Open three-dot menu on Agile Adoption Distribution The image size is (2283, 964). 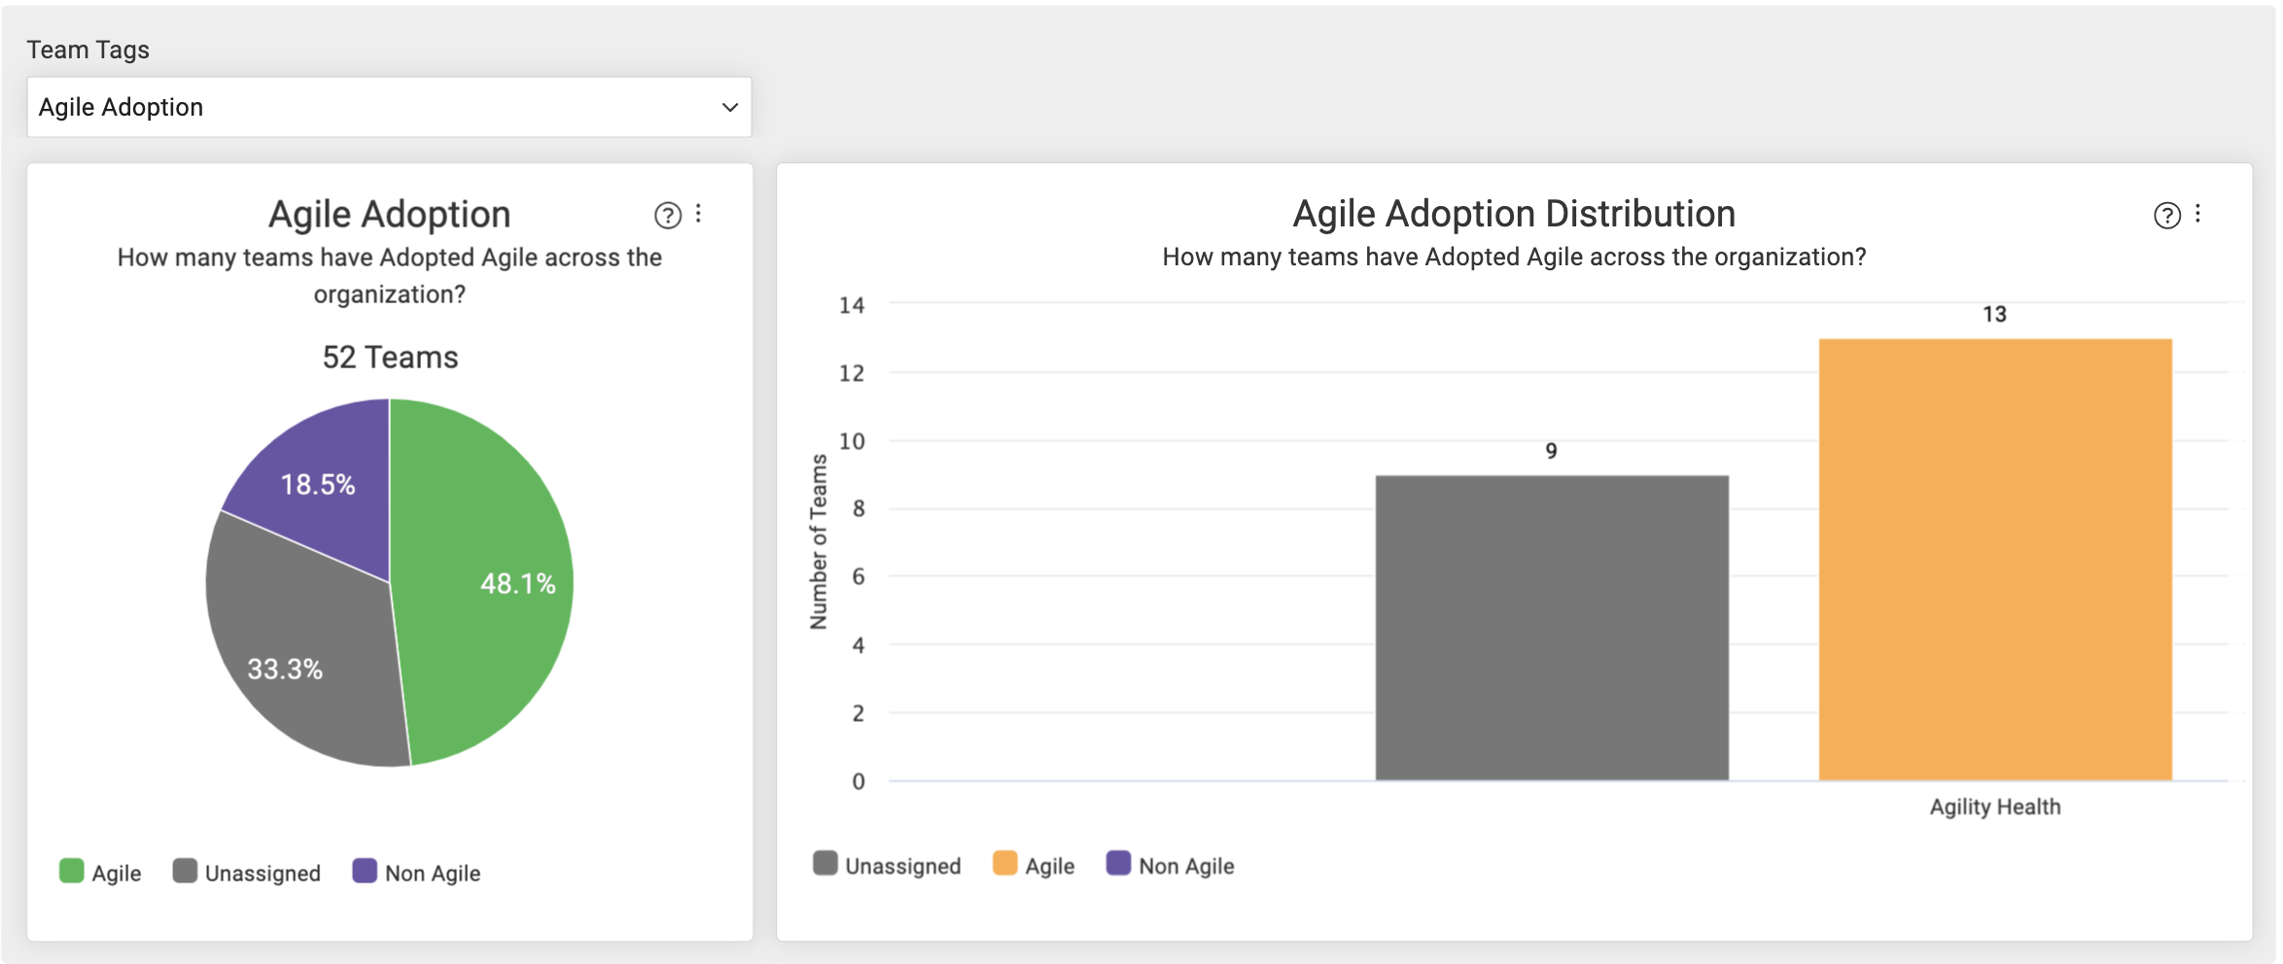pos(2197,214)
